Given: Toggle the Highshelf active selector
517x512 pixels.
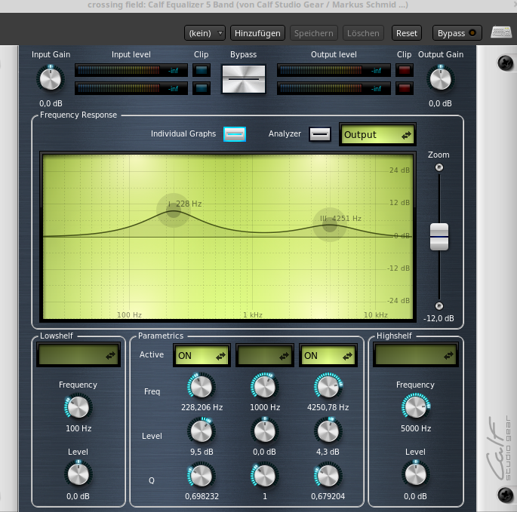Looking at the screenshot, I should [415, 355].
